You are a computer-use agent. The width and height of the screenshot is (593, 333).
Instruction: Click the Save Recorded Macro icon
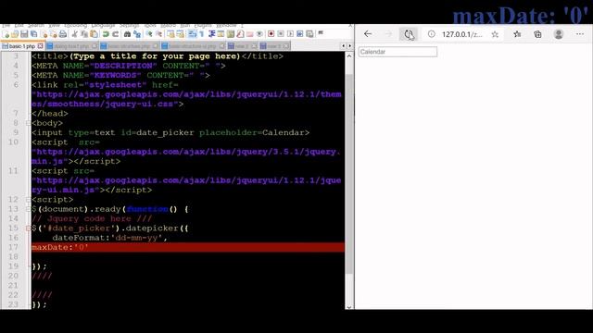309,34
